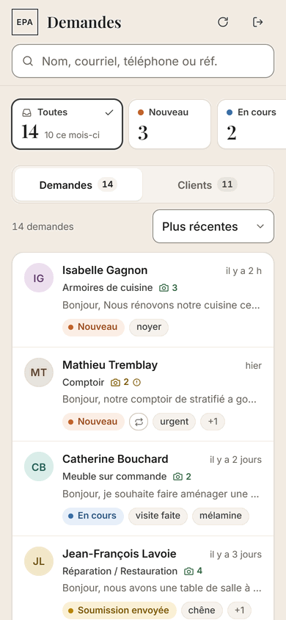Click the urgent tag
Image resolution: width=286 pixels, height=620 pixels.
(x=174, y=422)
